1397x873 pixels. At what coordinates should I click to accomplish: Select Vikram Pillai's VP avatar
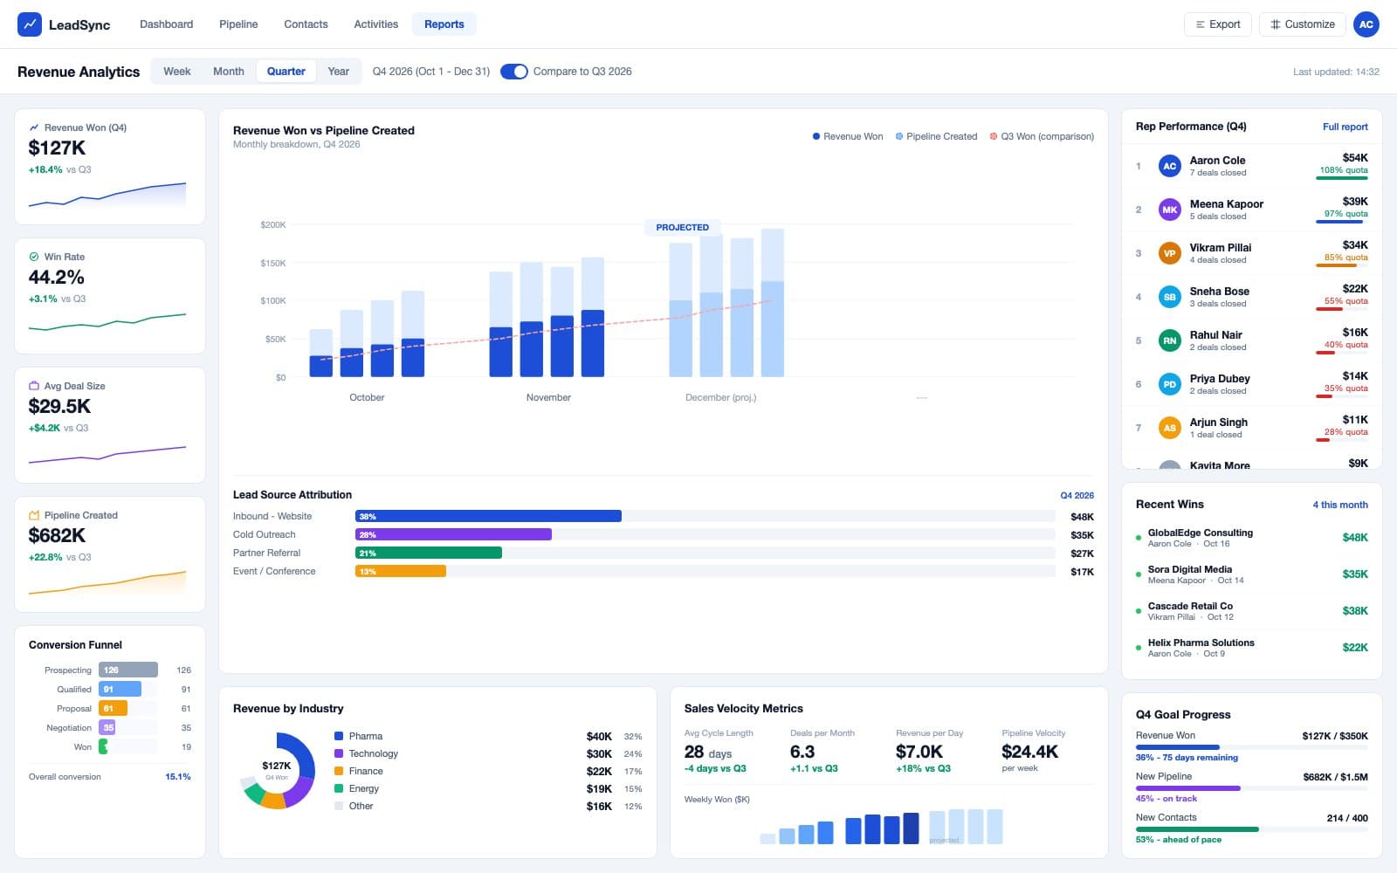point(1170,253)
